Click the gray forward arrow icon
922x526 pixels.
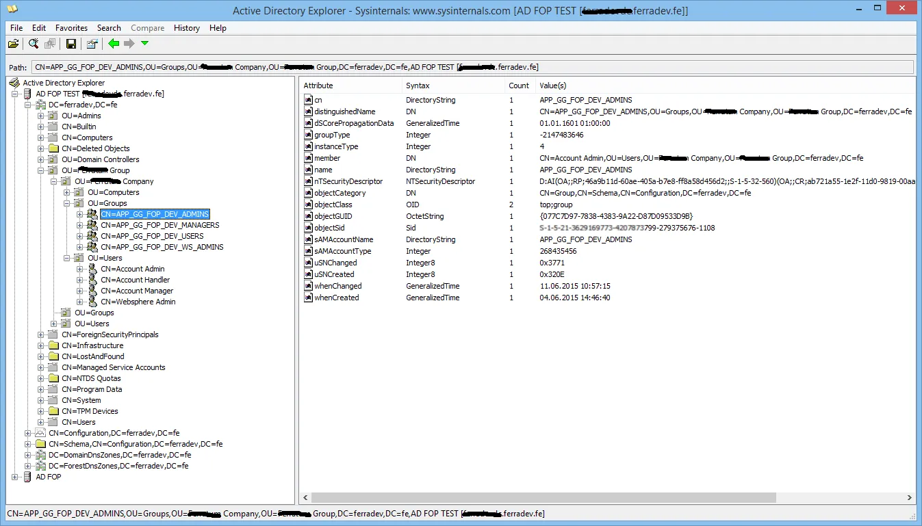pyautogui.click(x=129, y=44)
